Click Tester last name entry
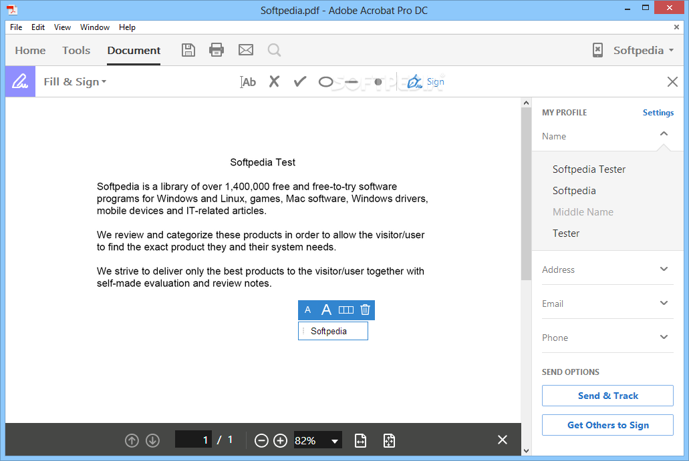689x461 pixels. (x=566, y=234)
